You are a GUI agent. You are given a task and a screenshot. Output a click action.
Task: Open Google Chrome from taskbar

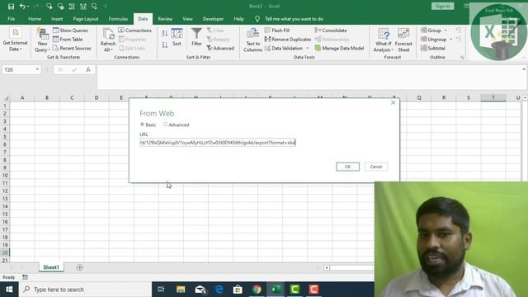coord(257,290)
